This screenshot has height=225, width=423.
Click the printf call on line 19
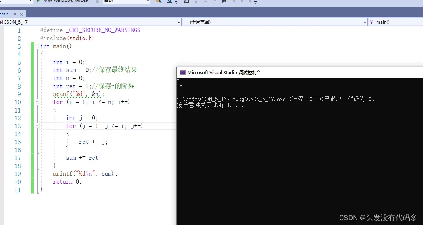85,174
